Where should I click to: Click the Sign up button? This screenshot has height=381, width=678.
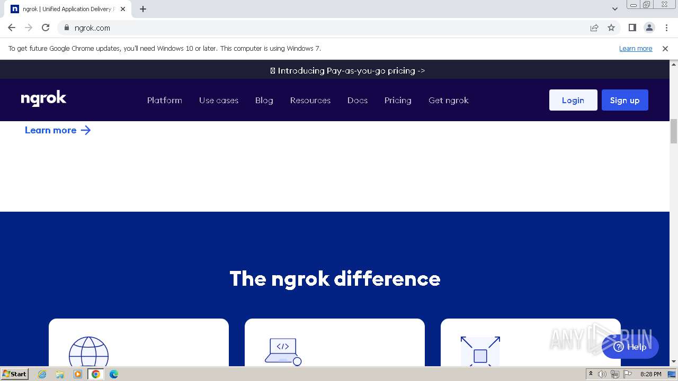[625, 100]
